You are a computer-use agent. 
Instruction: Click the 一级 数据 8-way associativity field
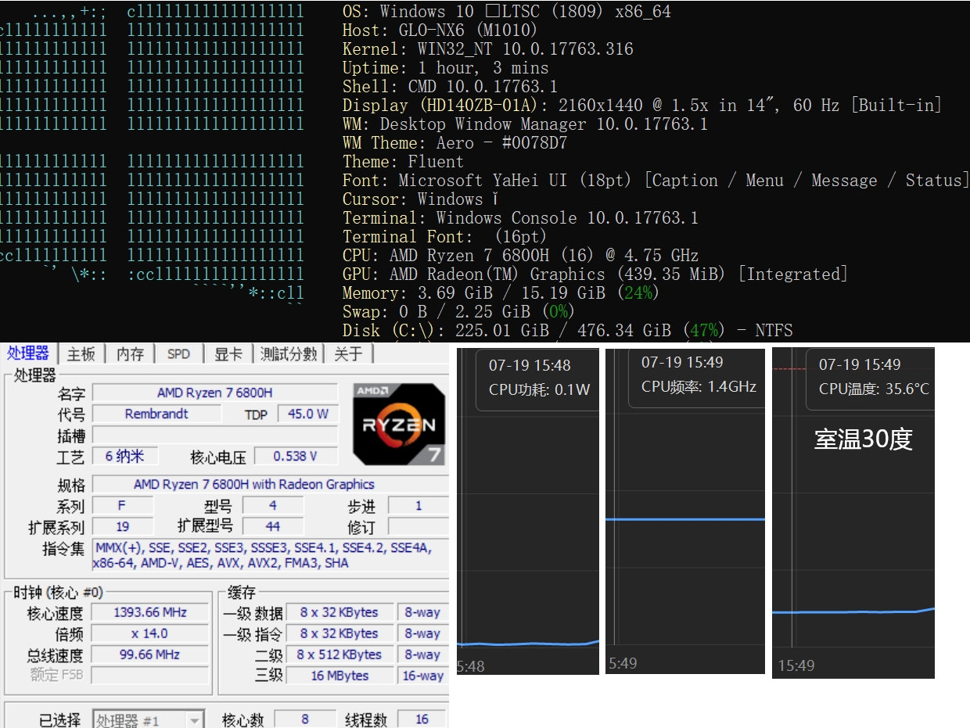(422, 612)
